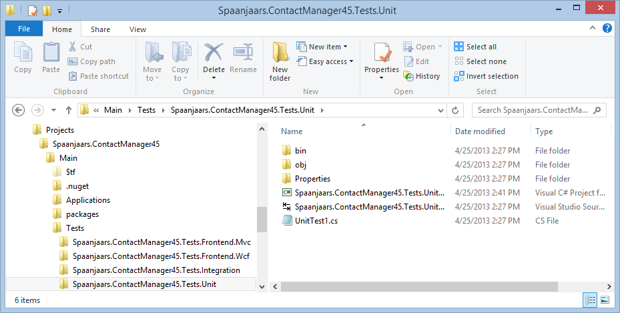Collapse the ribbon with the chevron
The width and height of the screenshot is (620, 313).
coord(594,29)
